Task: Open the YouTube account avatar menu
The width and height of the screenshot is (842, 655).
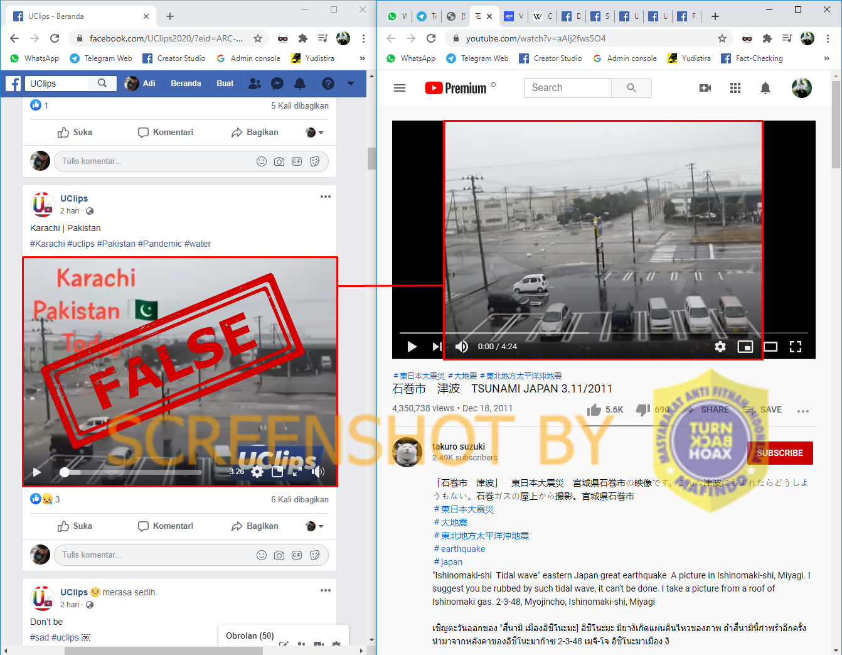Action: (802, 88)
